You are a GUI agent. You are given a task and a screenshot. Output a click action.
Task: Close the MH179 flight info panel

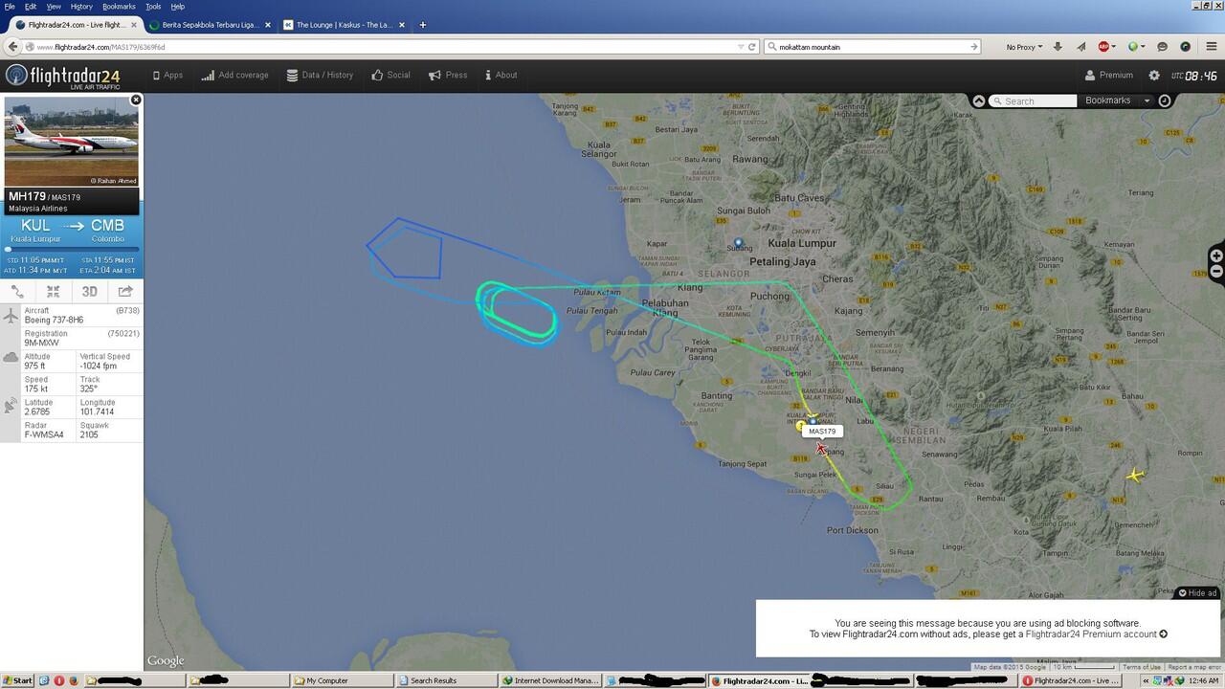[136, 100]
